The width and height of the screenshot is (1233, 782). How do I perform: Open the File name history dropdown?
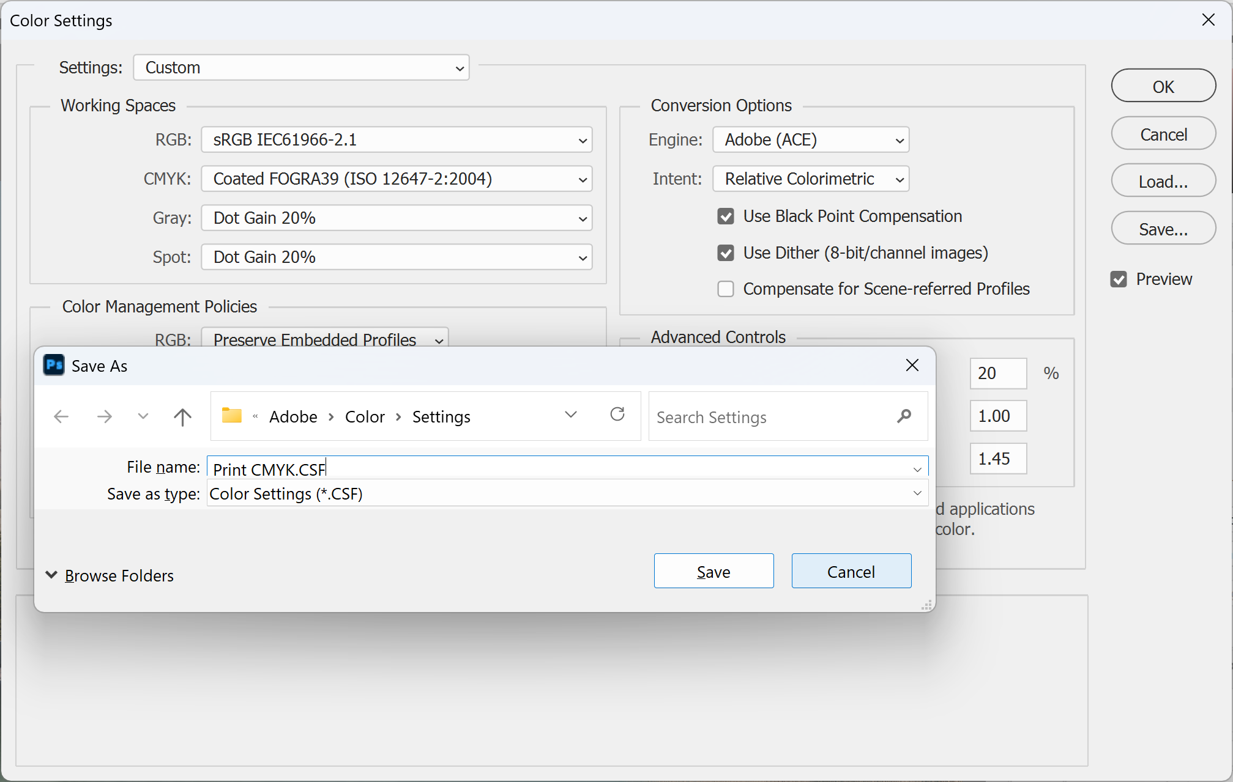(917, 469)
